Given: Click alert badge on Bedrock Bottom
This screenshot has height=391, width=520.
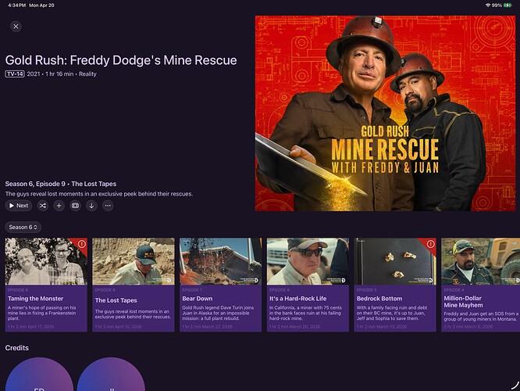Looking at the screenshot, I should (x=430, y=244).
